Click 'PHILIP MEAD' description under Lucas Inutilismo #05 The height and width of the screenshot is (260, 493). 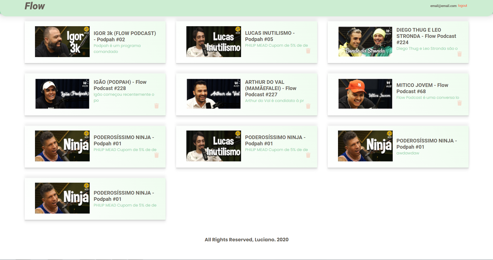tap(277, 45)
